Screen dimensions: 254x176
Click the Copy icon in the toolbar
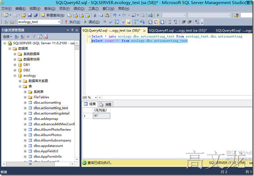click(101, 15)
